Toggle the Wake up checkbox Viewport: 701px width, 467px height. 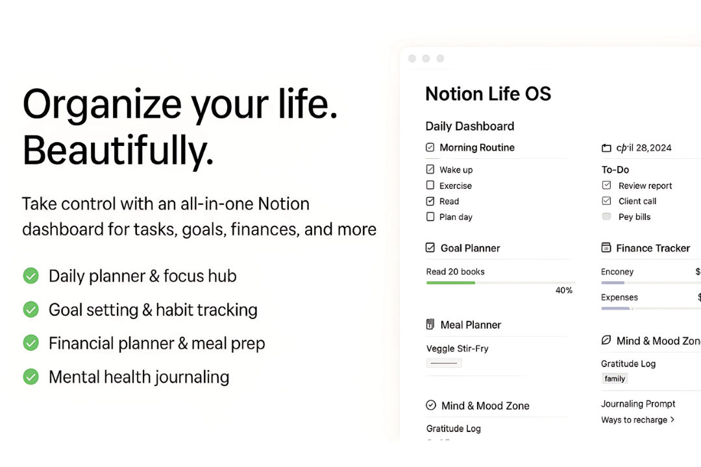click(x=430, y=169)
